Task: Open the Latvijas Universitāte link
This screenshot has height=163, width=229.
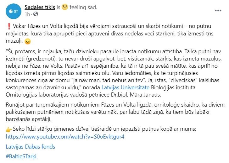Action: (x=126, y=88)
